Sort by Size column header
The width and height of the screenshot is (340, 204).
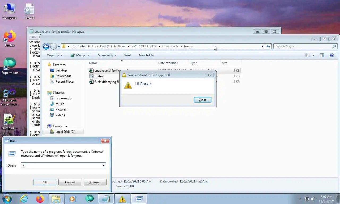pos(231,63)
